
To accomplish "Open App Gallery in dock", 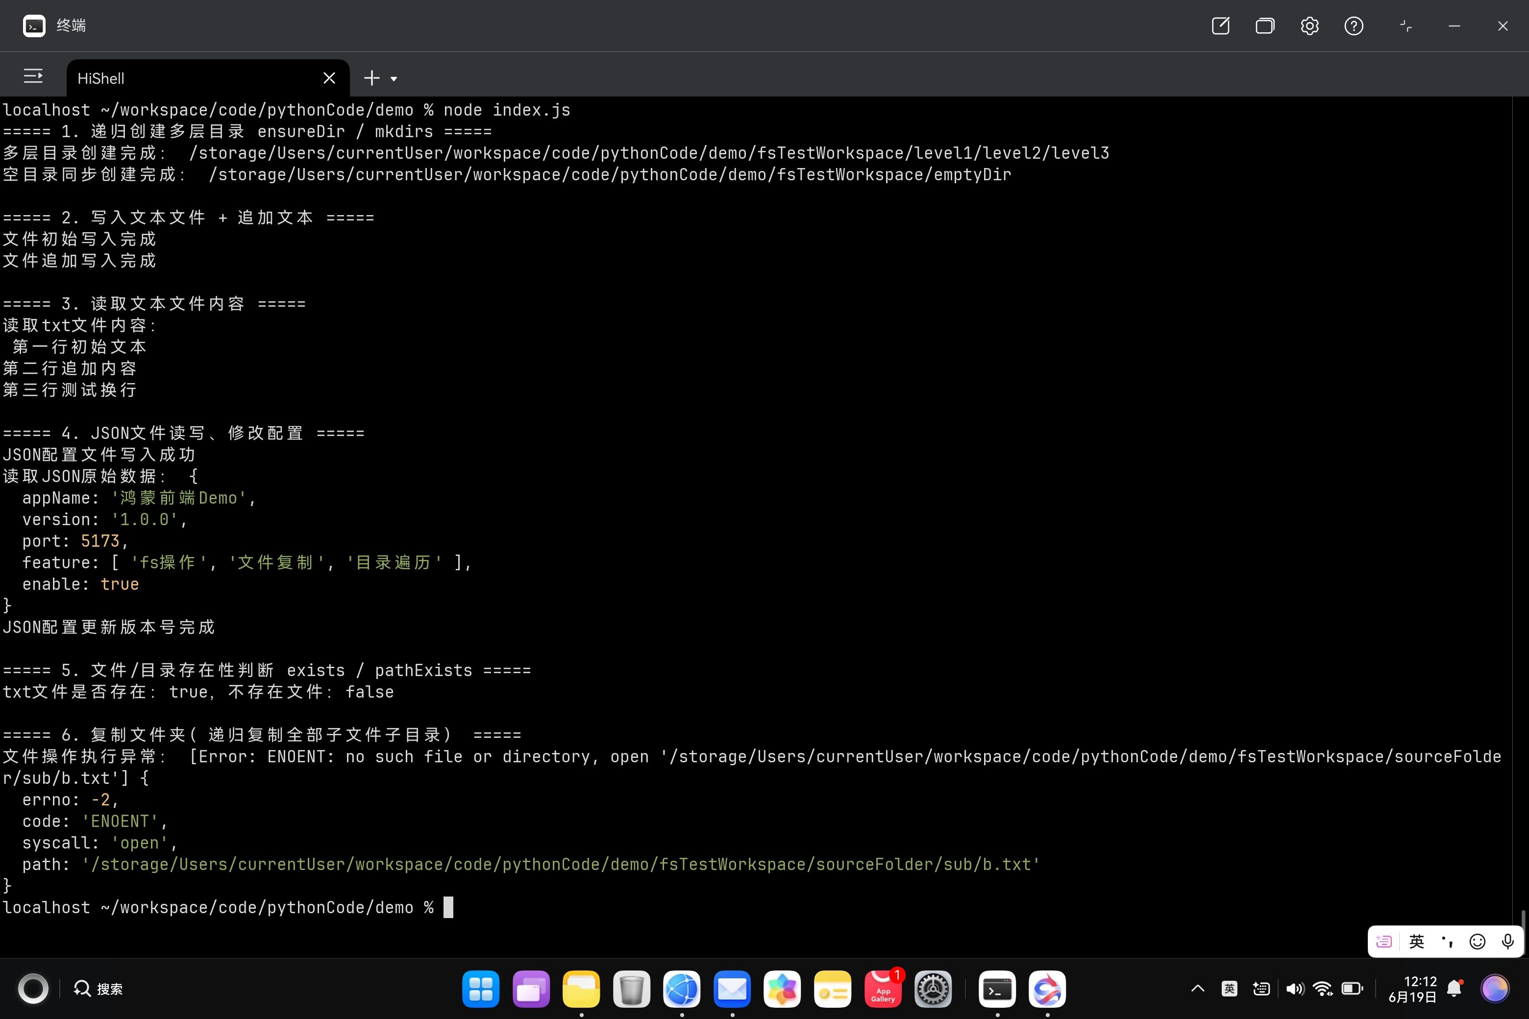I will 883,989.
